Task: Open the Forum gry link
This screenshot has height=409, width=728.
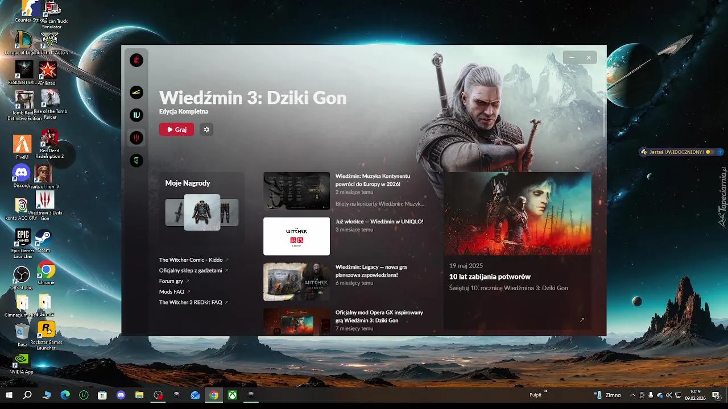Action: click(x=174, y=281)
